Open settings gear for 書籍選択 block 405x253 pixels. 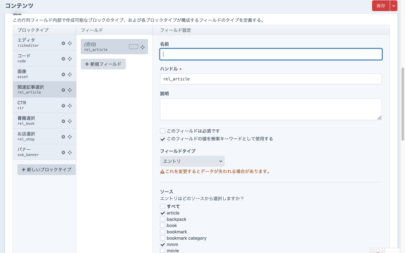click(63, 121)
